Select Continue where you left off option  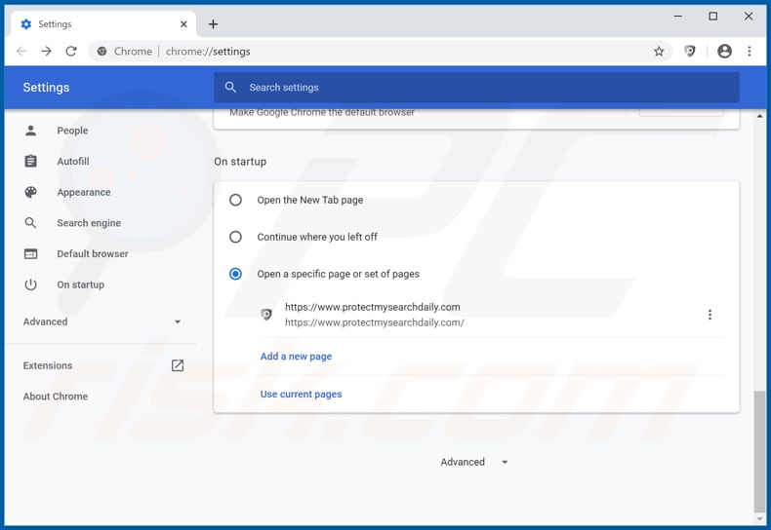pos(235,237)
